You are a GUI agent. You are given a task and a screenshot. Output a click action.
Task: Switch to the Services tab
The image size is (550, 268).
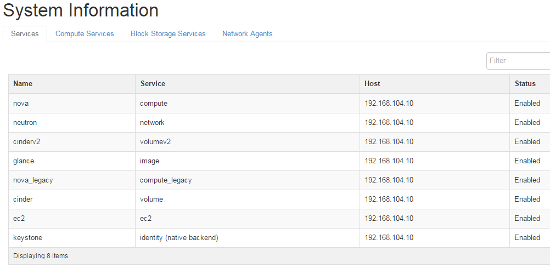click(25, 34)
